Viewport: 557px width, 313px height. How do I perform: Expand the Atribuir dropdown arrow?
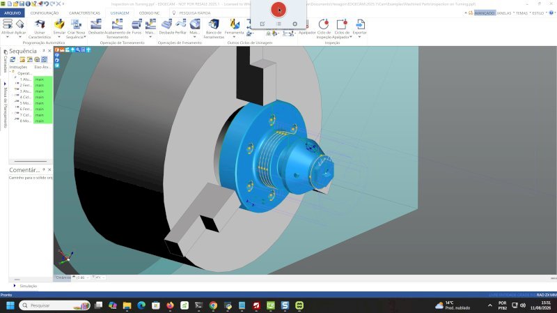(7, 37)
